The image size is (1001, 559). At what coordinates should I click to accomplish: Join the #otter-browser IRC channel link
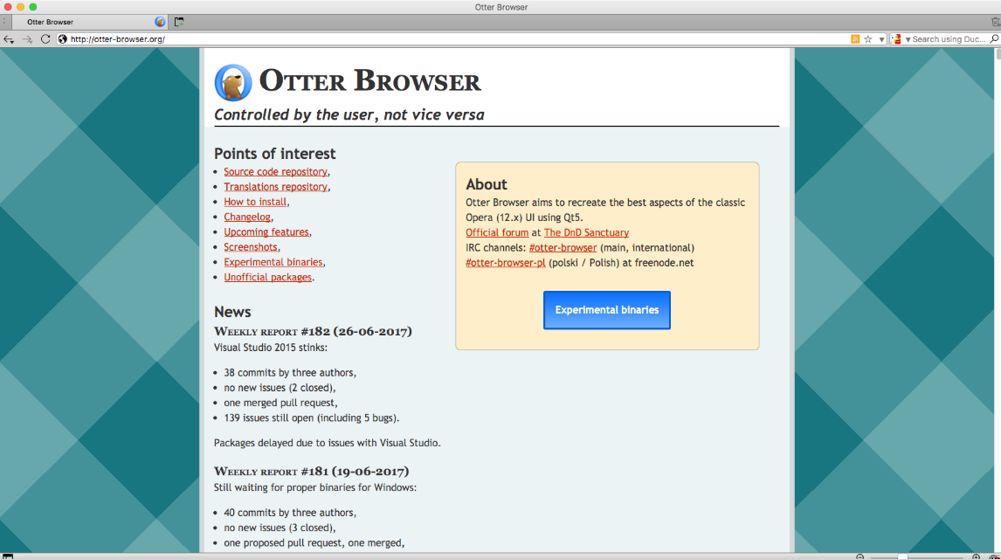[563, 247]
